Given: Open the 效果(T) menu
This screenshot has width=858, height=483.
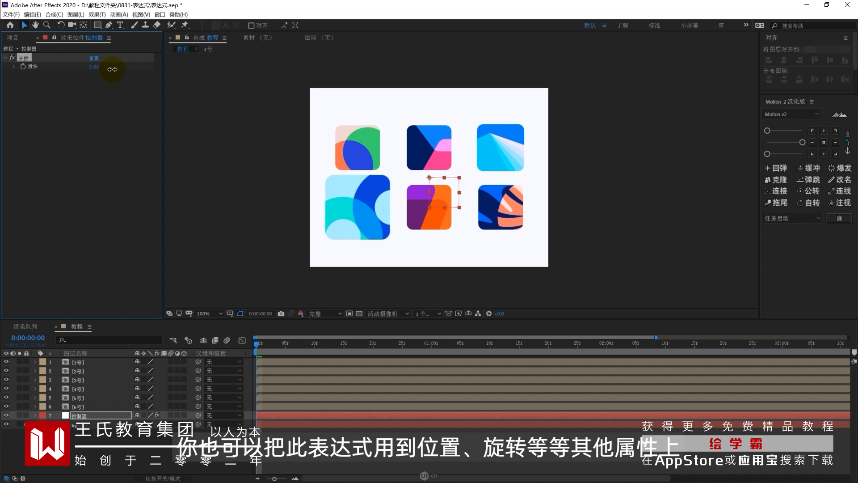Looking at the screenshot, I should point(97,14).
